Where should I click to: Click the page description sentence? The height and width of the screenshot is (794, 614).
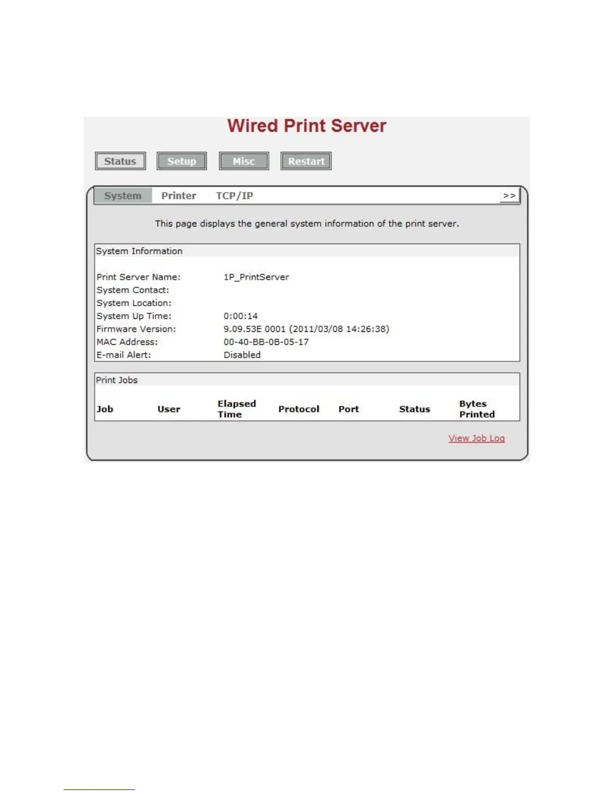307,224
